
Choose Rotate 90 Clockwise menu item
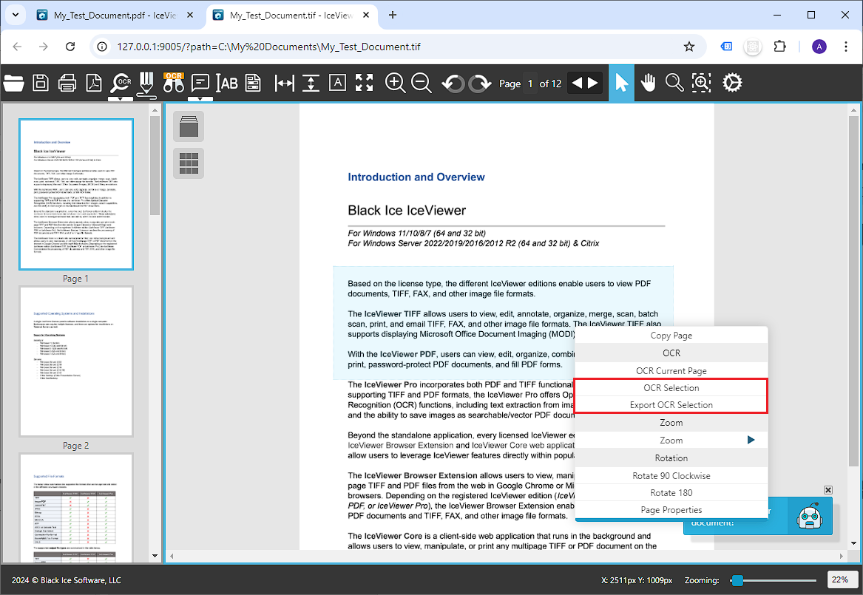(x=671, y=476)
